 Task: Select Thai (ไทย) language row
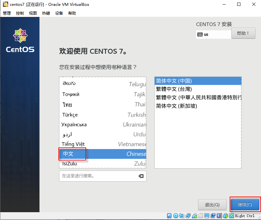pos(103,104)
